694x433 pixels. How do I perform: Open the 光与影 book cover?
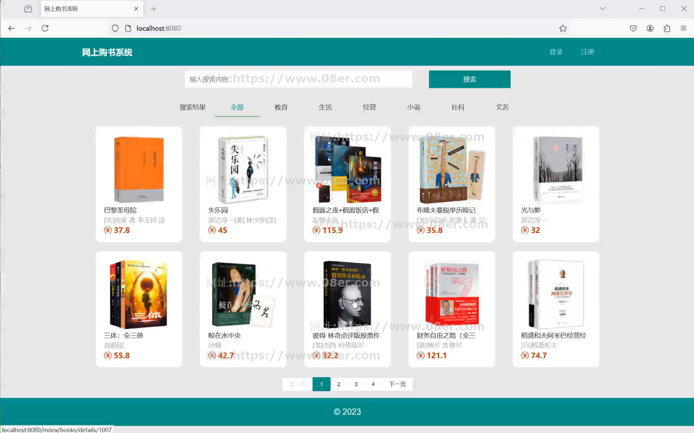click(557, 169)
